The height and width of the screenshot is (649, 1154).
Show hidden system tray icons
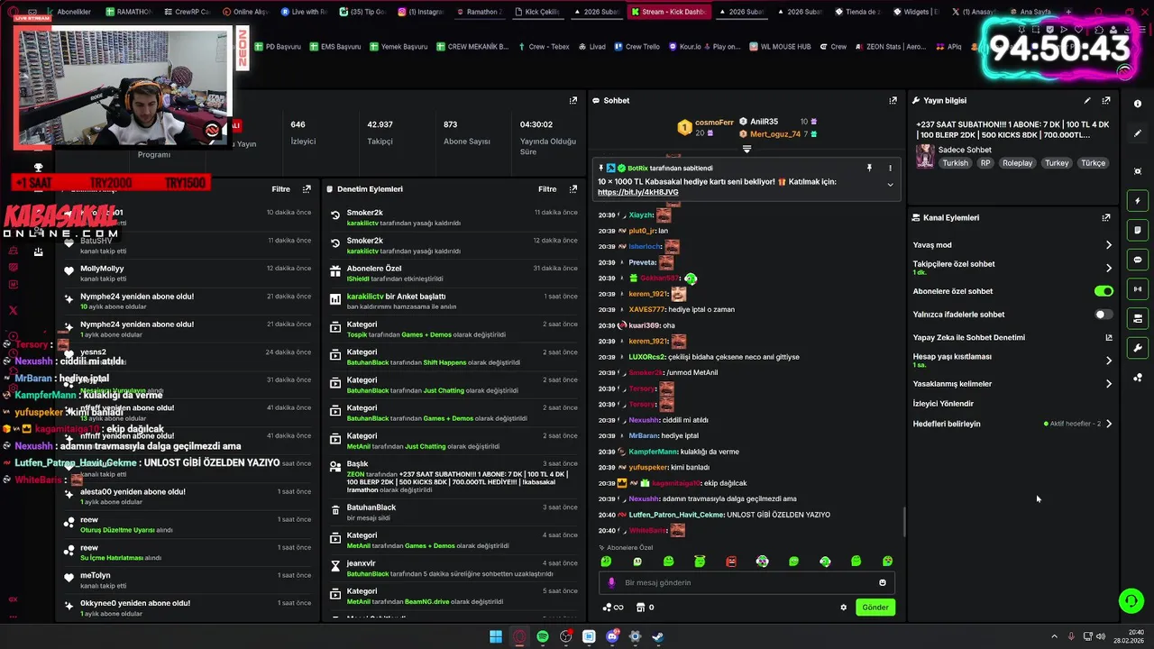[x=1055, y=636]
